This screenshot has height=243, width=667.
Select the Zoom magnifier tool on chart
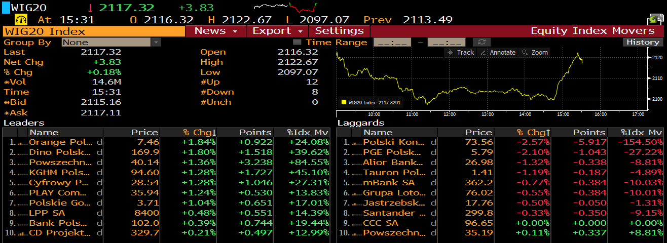click(x=535, y=52)
